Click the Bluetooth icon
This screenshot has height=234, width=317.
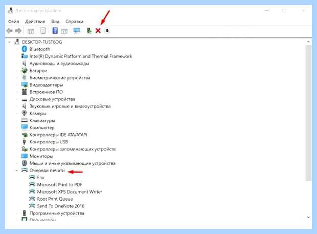[x=24, y=49]
